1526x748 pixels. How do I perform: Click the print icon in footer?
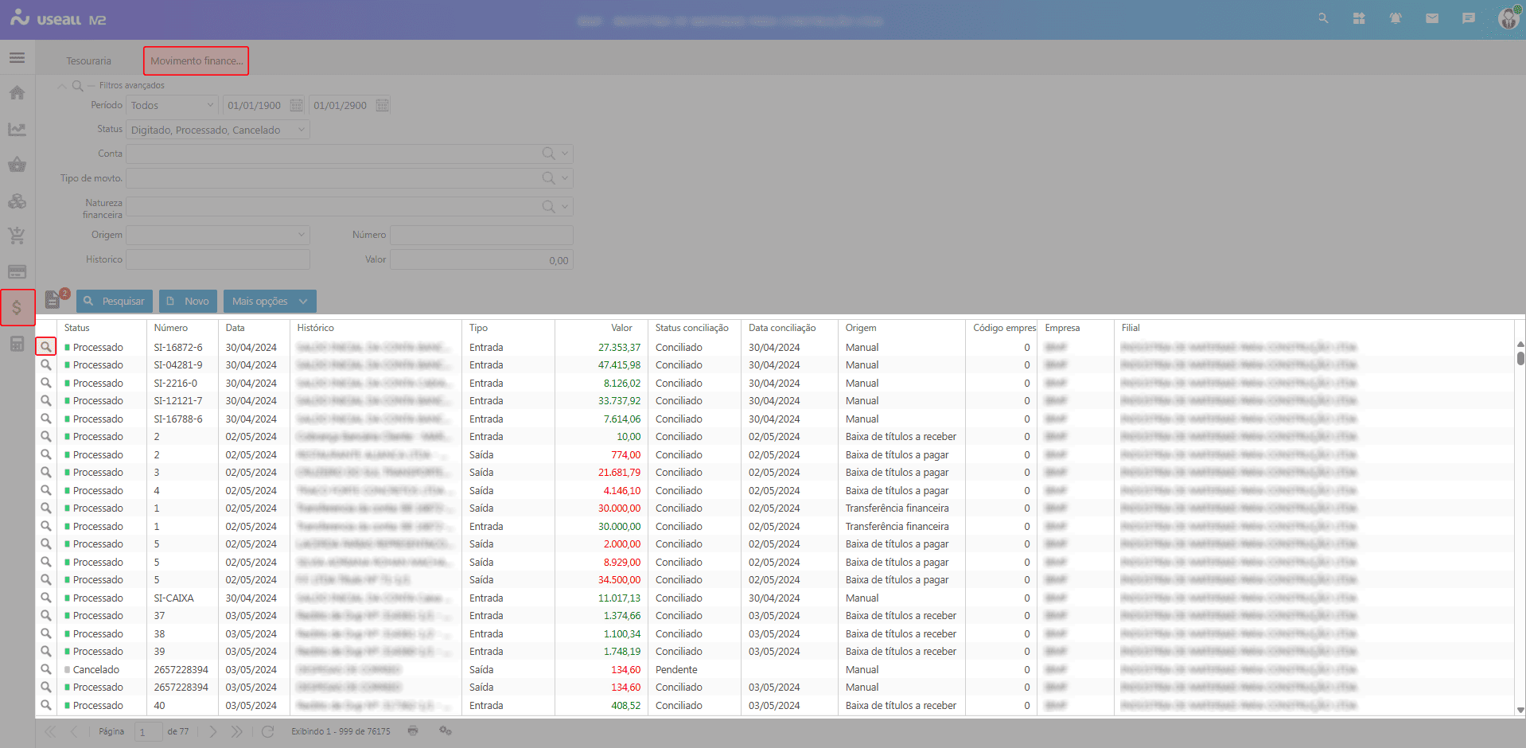coord(413,730)
